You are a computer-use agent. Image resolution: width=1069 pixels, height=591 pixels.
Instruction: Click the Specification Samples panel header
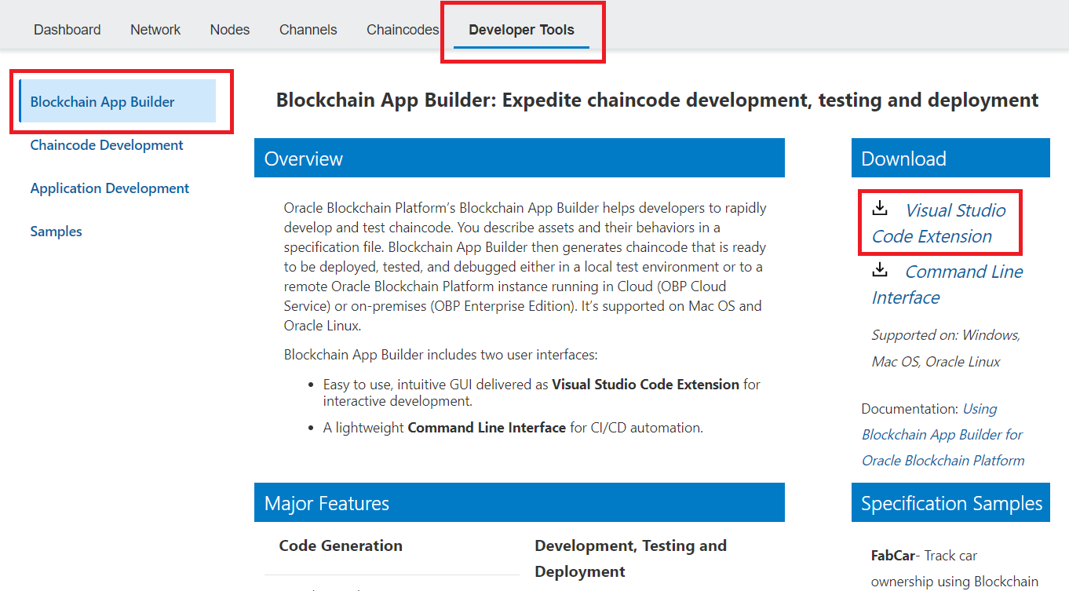tap(950, 503)
